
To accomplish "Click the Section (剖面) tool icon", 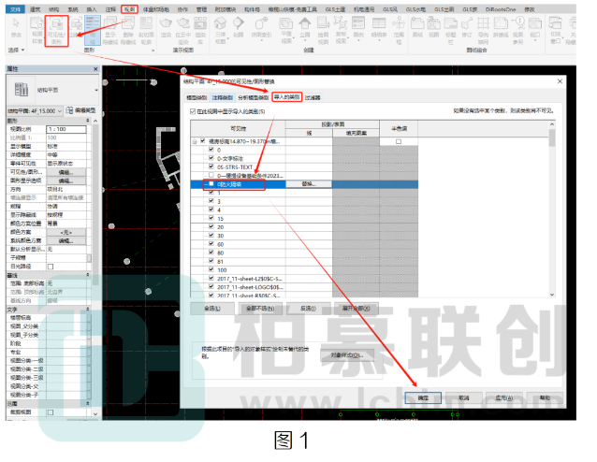I will click(x=239, y=27).
